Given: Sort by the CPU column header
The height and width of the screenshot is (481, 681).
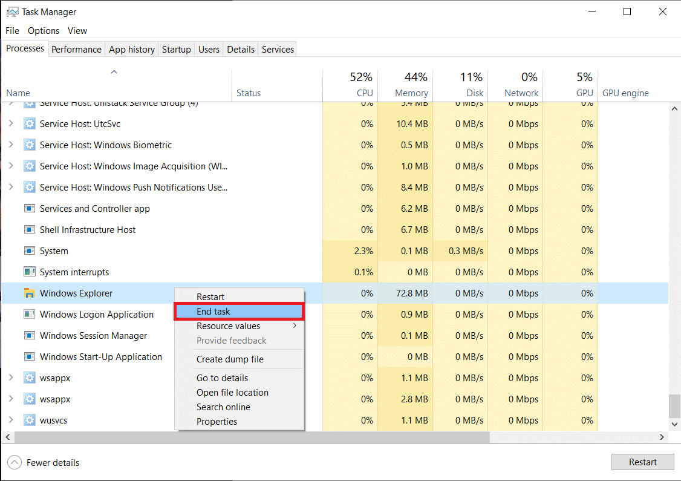Looking at the screenshot, I should (x=351, y=85).
